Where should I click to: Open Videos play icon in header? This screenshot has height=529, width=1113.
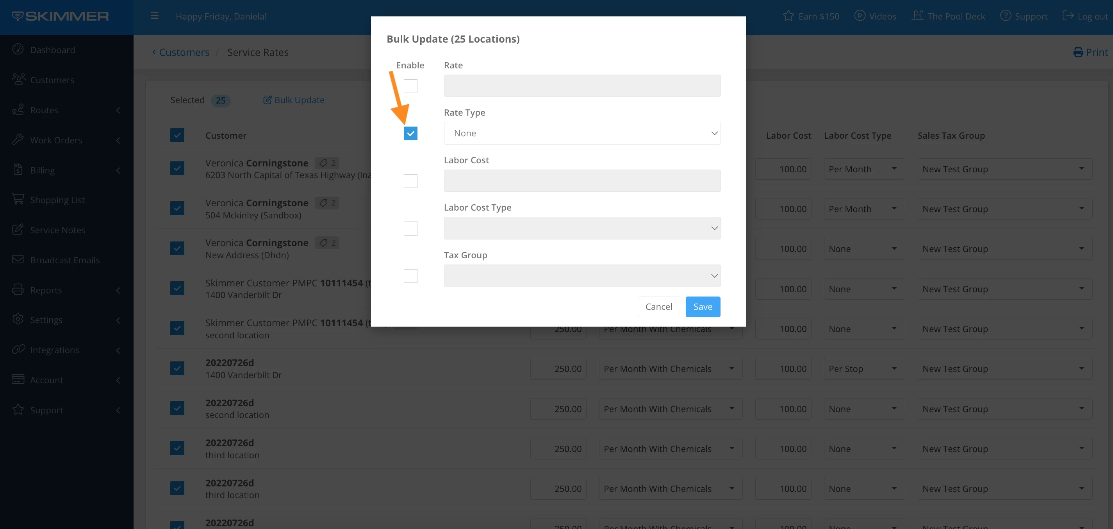coord(860,16)
